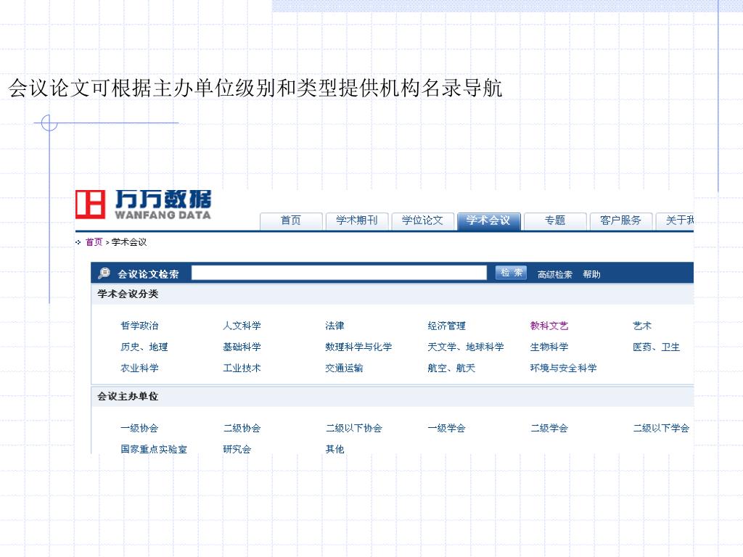Browse the 哲学政治 category
Screen dimensions: 743x557
click(x=139, y=326)
